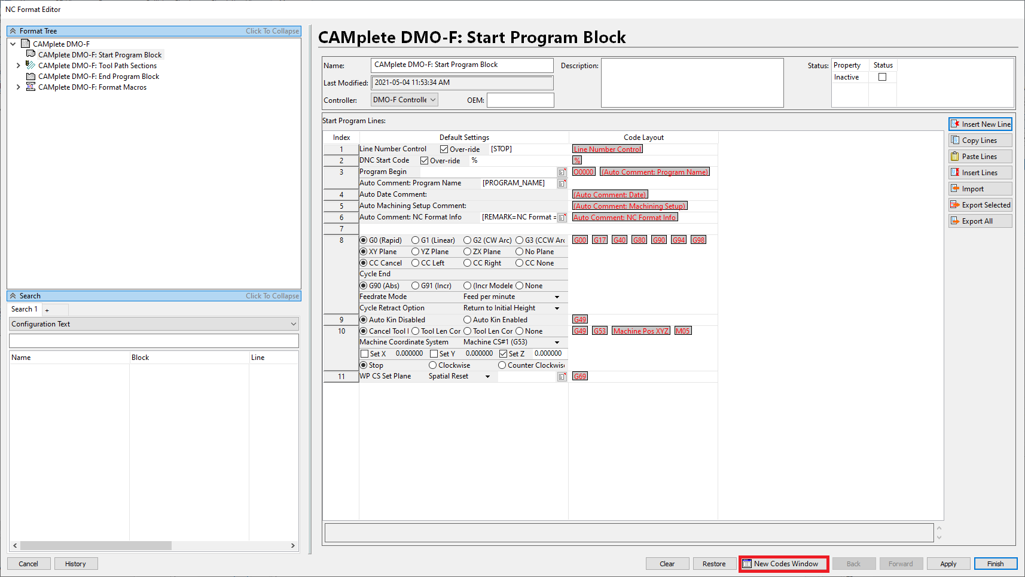
Task: Expand the Format Macros node
Action: click(x=19, y=87)
